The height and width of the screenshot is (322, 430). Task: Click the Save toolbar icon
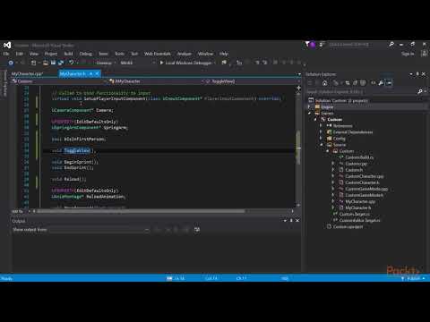(x=53, y=63)
